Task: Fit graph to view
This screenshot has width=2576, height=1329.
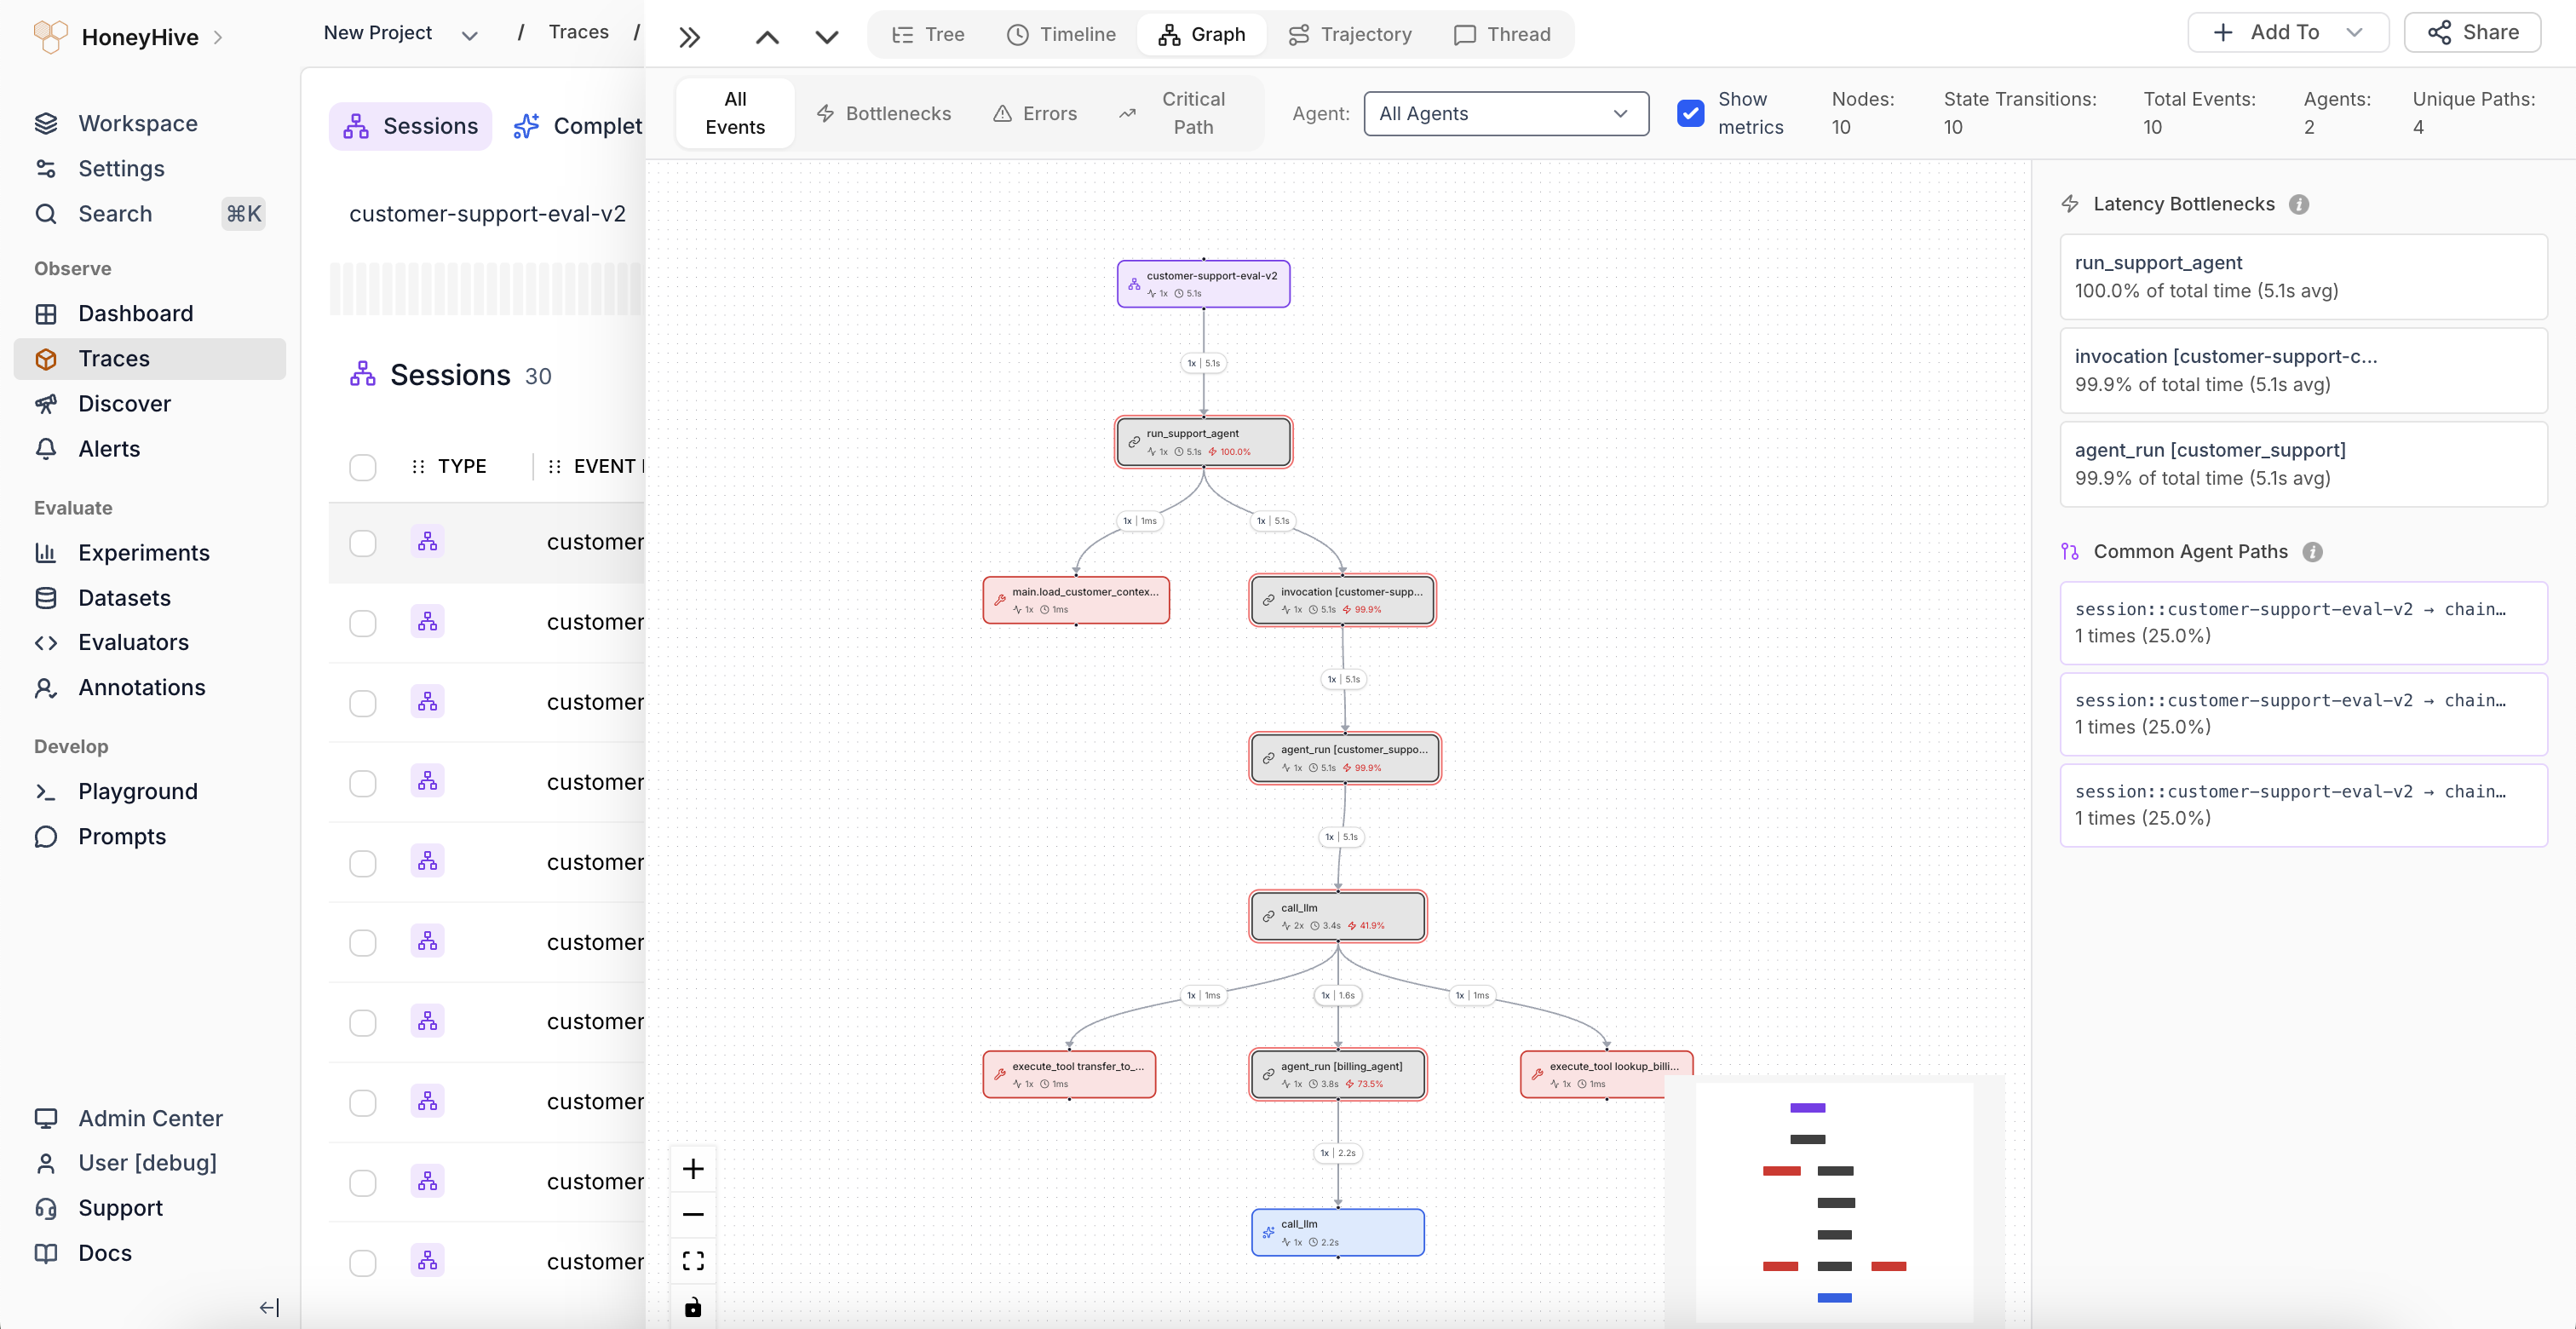Action: tap(693, 1260)
